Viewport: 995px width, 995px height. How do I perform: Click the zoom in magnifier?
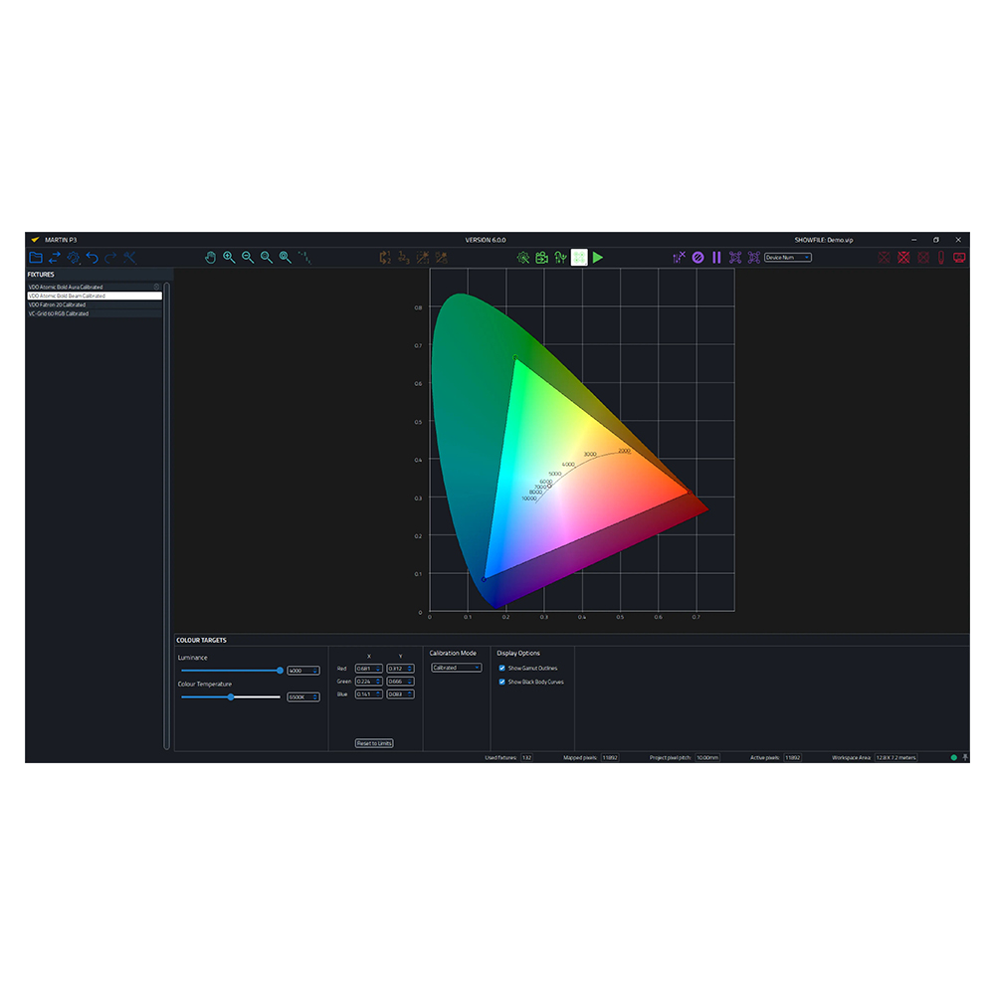229,258
